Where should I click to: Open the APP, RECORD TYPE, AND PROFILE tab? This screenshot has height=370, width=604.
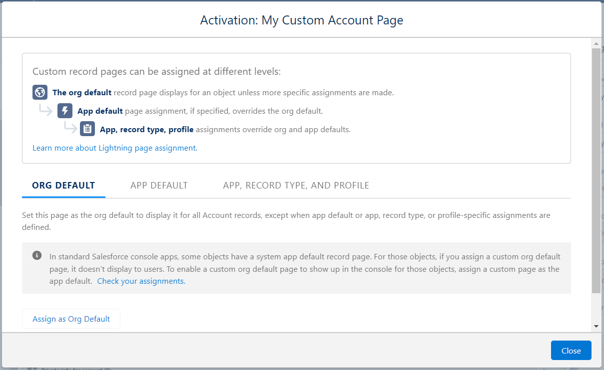point(296,185)
